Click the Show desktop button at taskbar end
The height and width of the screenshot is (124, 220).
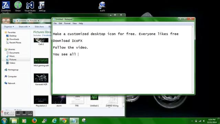pos(219,121)
